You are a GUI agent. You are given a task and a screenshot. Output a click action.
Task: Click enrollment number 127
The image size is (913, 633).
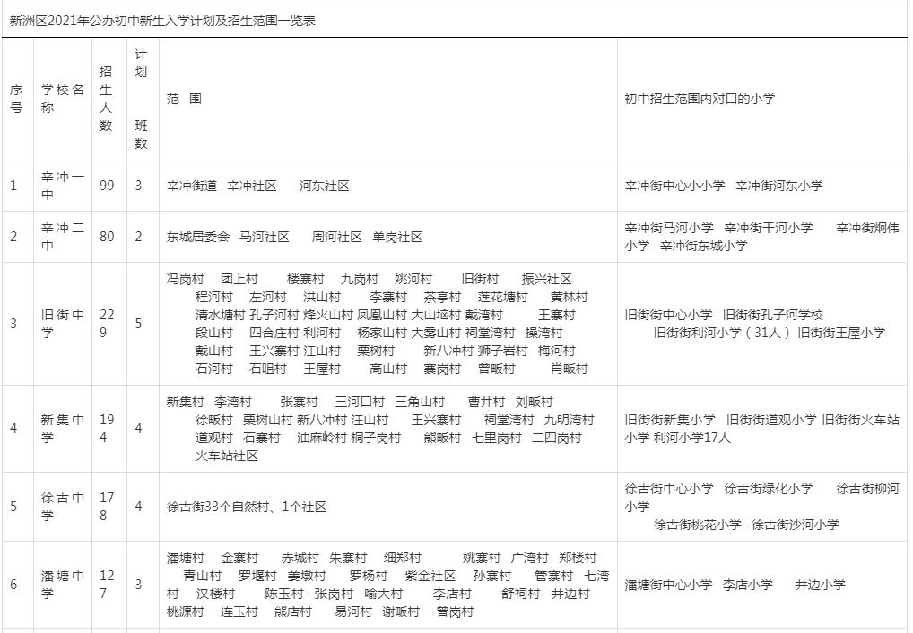(107, 585)
